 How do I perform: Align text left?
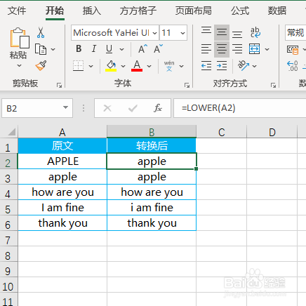206,49
